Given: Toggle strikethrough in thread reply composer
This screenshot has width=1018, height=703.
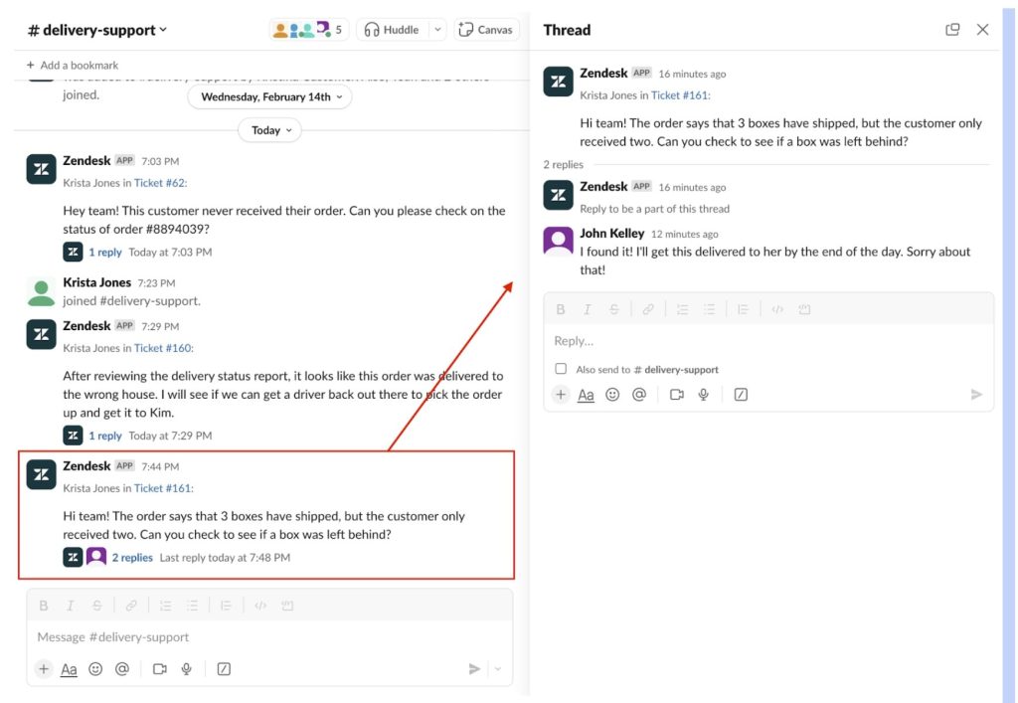Looking at the screenshot, I should (613, 309).
